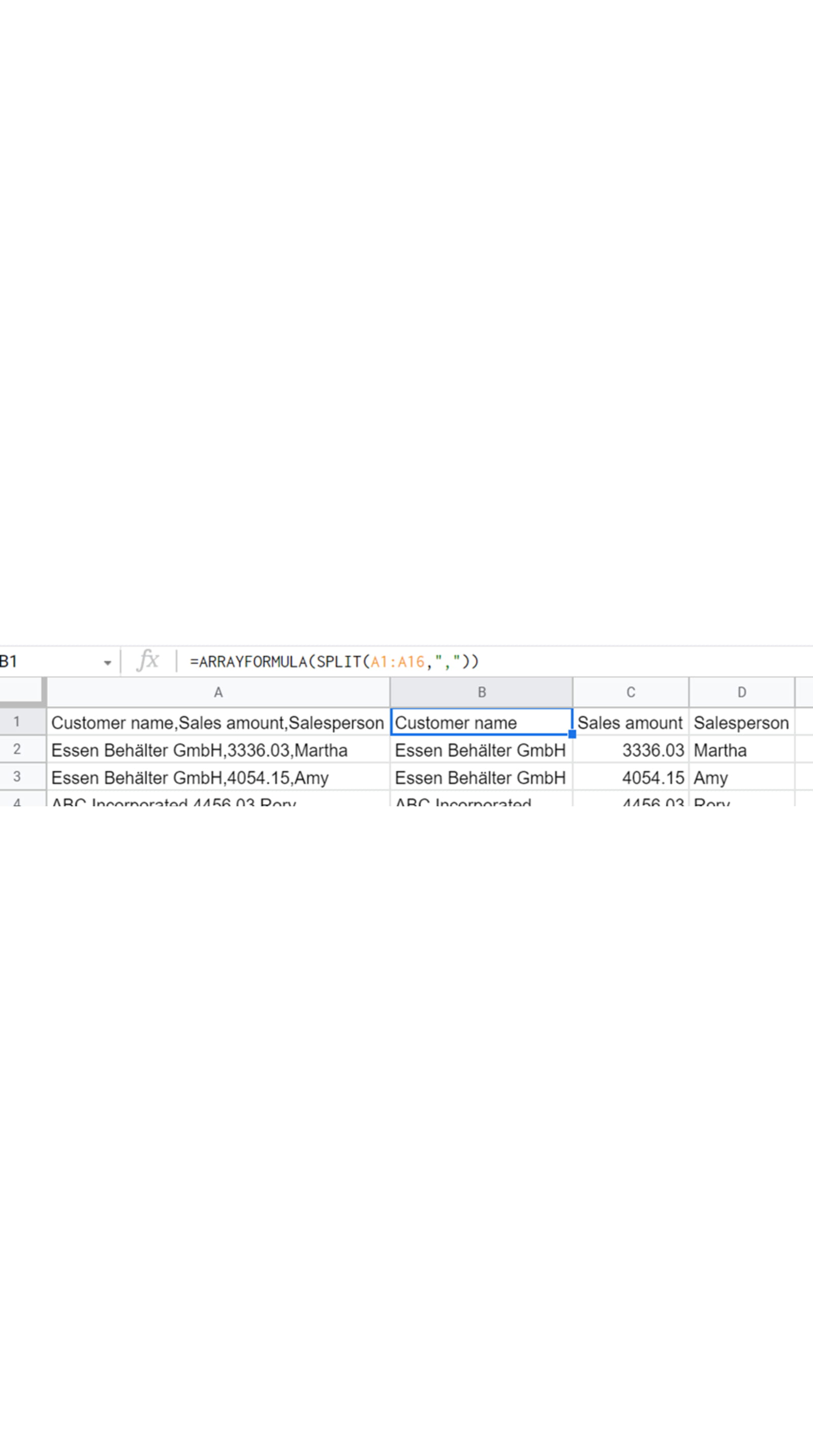
Task: Click the 'Salesperson' cell in column D
Action: [x=741, y=722]
